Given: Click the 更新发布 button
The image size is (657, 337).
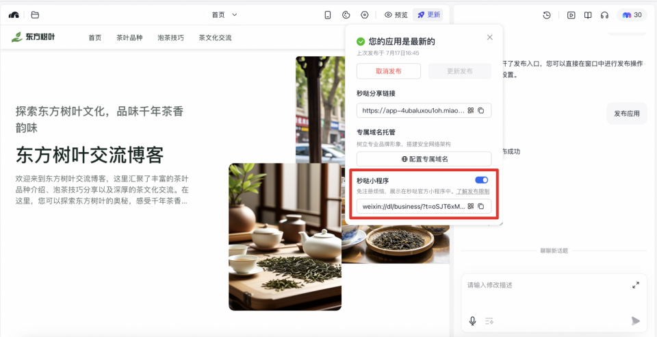Looking at the screenshot, I should pos(460,71).
